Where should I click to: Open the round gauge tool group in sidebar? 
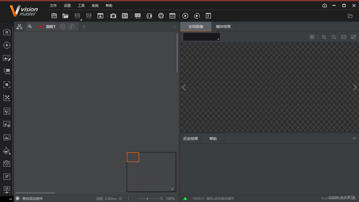pos(7,164)
